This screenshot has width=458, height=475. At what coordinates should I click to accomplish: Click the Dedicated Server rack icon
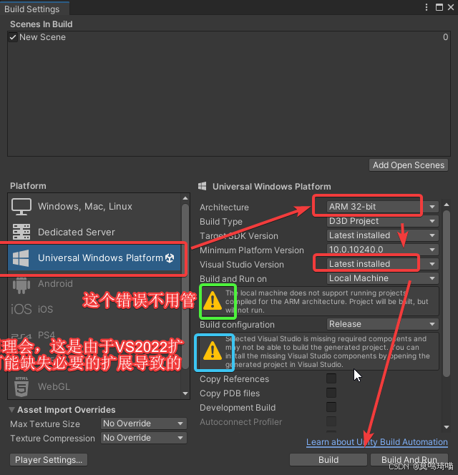(x=21, y=232)
